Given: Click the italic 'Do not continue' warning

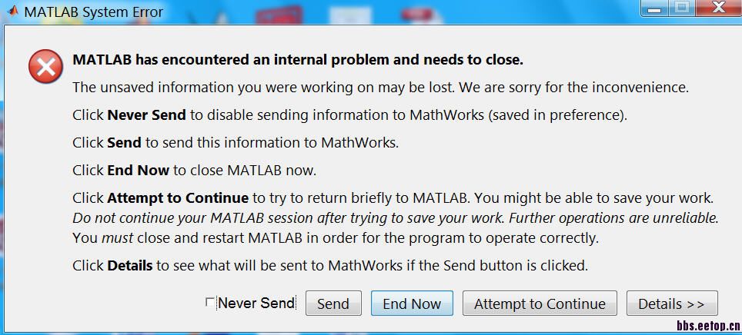Looking at the screenshot, I should click(395, 218).
